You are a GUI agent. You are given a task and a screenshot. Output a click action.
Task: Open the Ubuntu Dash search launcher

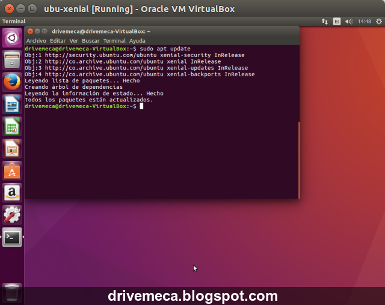12,38
